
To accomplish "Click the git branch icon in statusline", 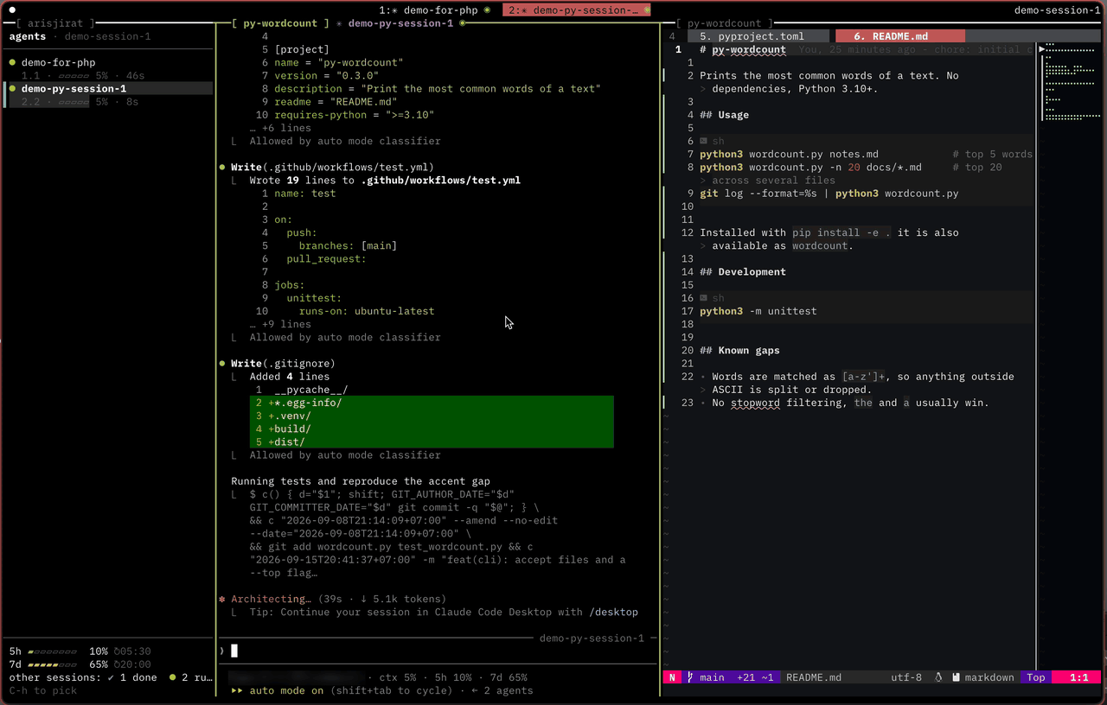I will (x=690, y=677).
